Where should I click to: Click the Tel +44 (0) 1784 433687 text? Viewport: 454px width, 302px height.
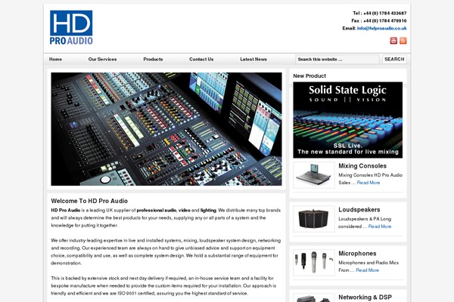pyautogui.click(x=380, y=14)
